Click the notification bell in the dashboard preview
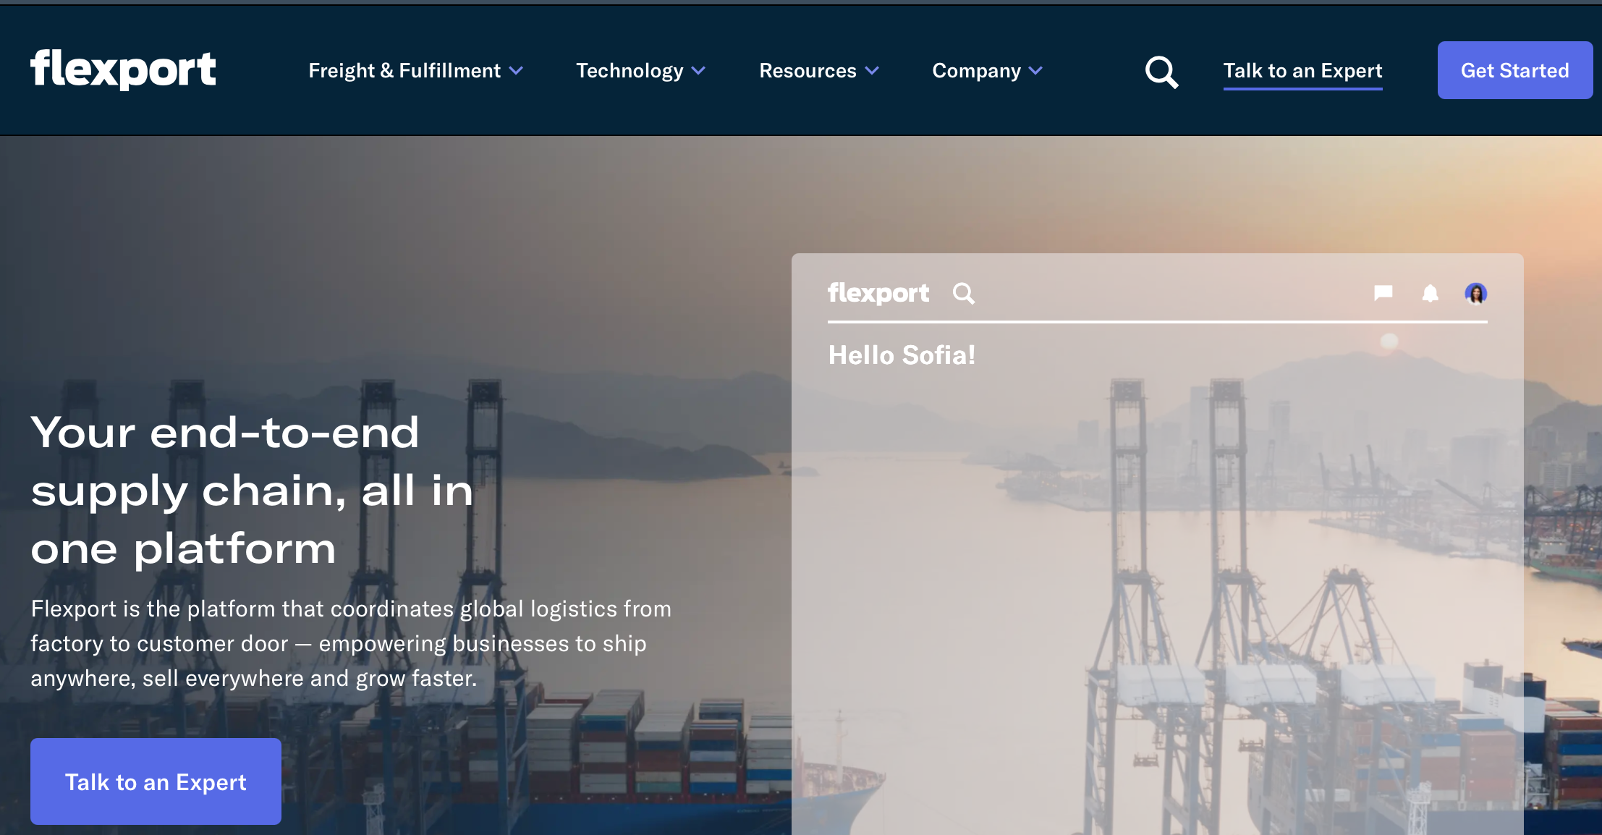The image size is (1602, 835). click(1430, 293)
